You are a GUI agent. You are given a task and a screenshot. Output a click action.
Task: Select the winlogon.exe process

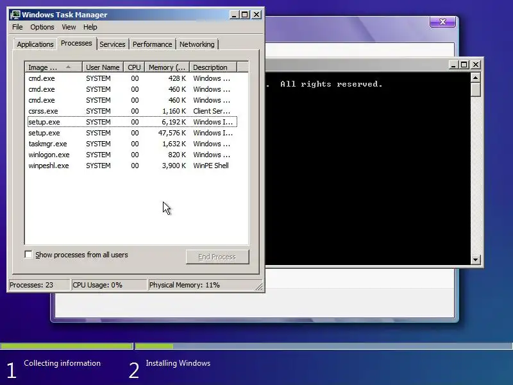(132, 155)
